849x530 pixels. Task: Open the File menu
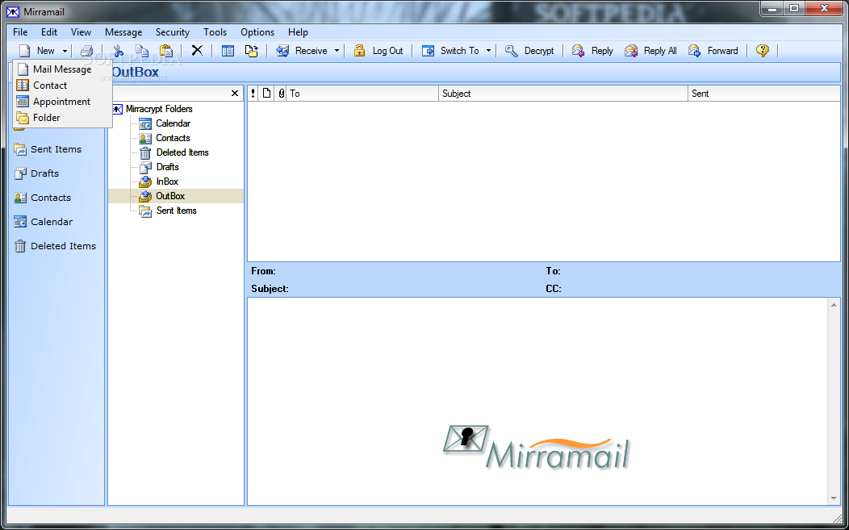tap(20, 32)
